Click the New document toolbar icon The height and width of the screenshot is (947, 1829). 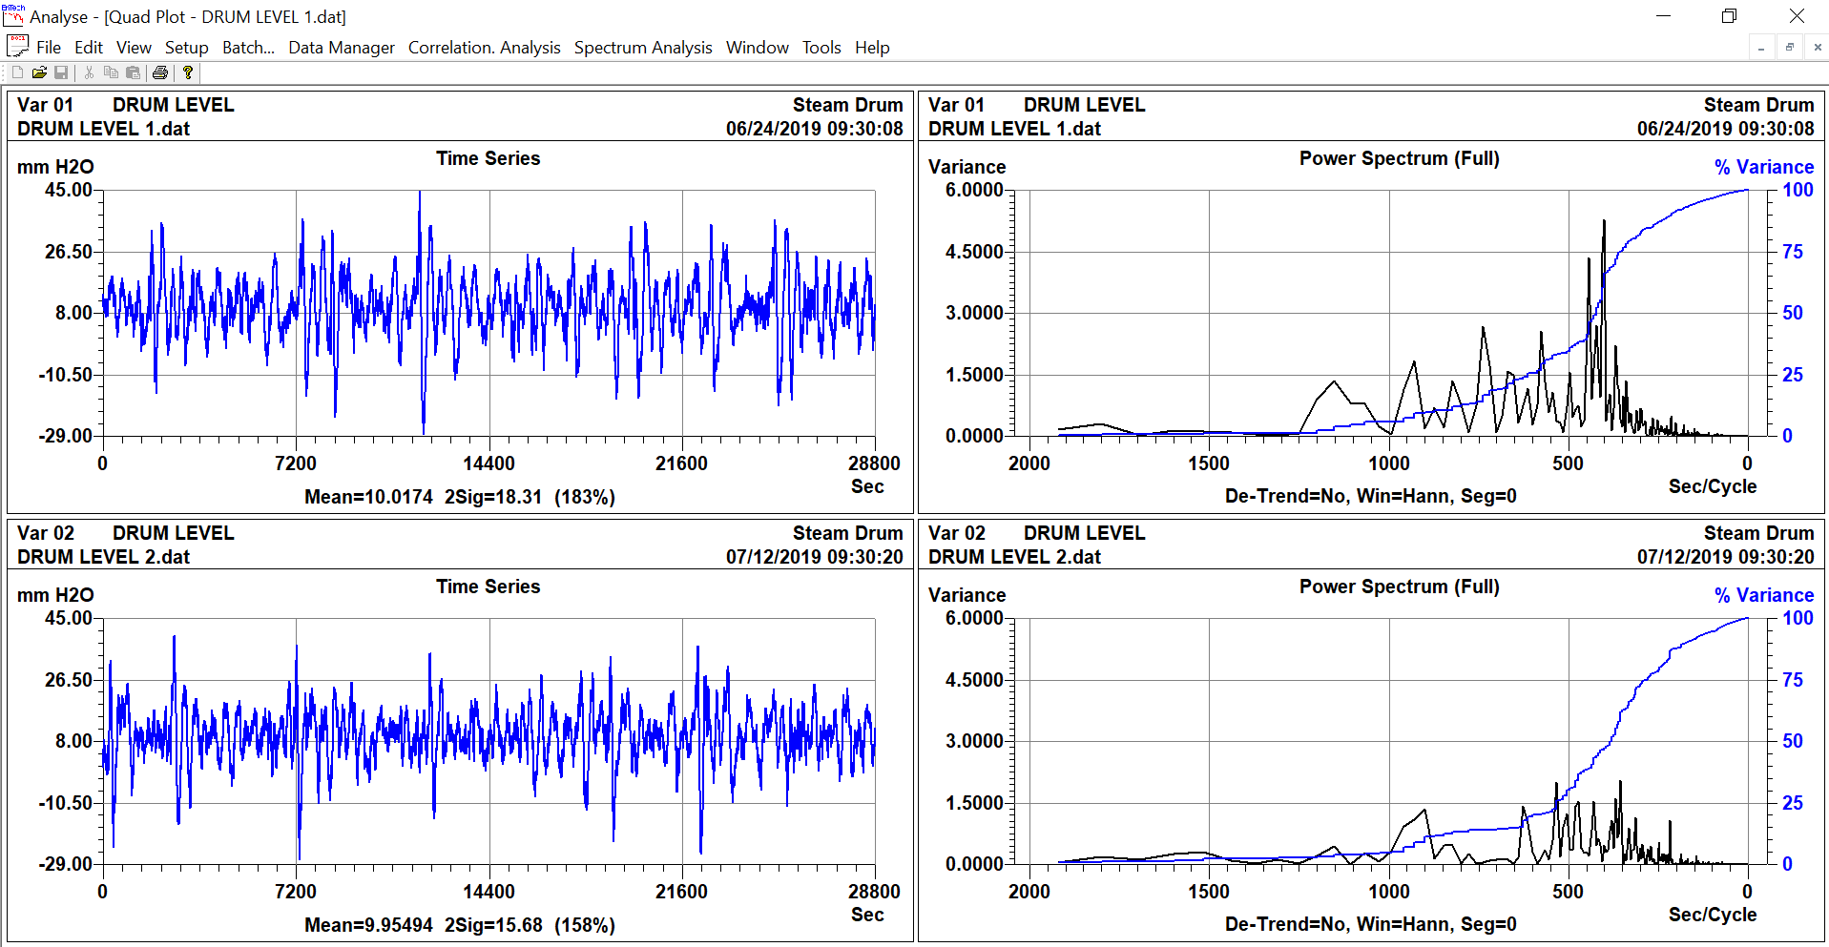tap(17, 72)
